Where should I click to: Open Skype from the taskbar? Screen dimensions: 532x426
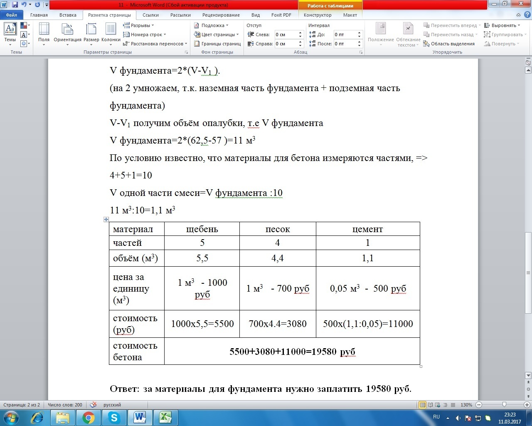tap(114, 418)
